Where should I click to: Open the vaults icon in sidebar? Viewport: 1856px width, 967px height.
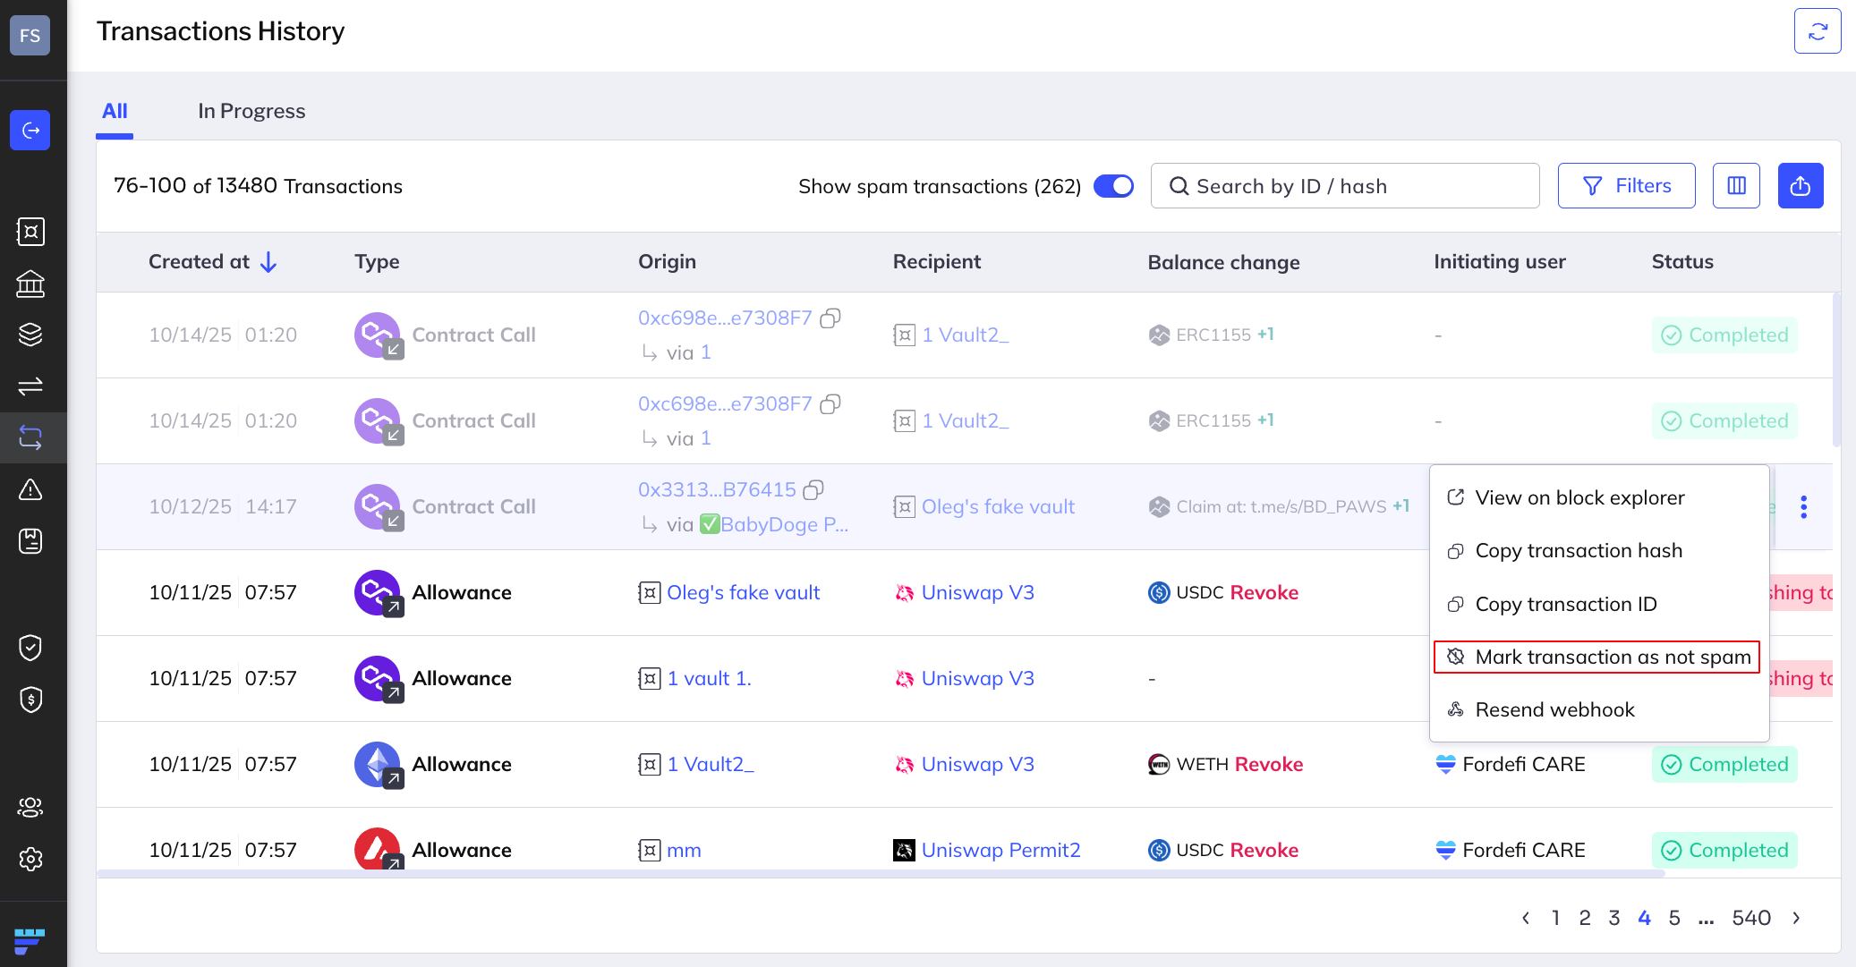[x=30, y=232]
